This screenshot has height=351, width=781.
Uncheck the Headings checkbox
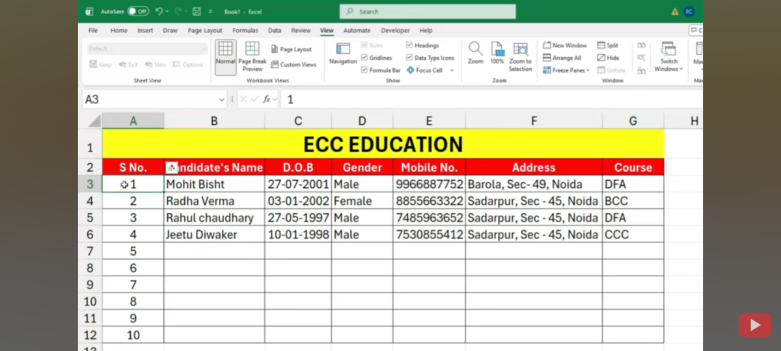pyautogui.click(x=409, y=45)
